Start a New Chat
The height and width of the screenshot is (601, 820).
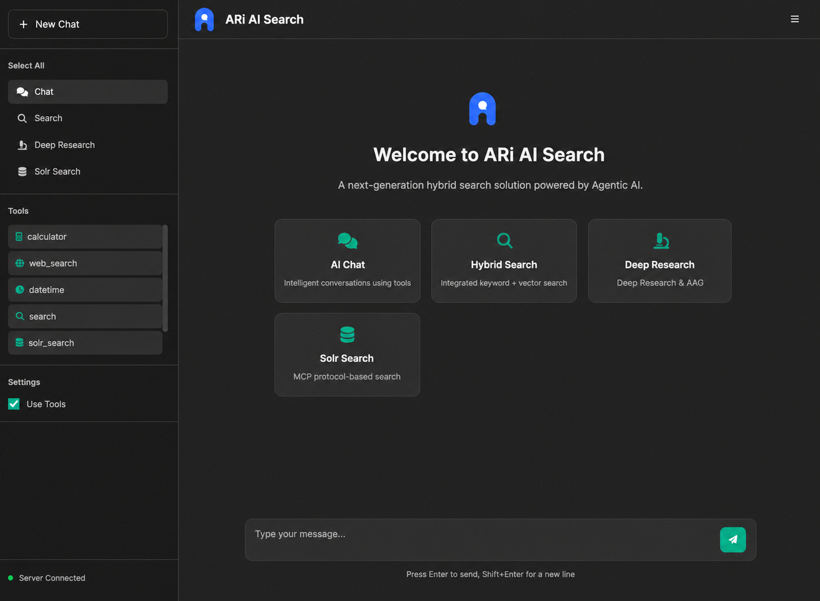(x=88, y=24)
